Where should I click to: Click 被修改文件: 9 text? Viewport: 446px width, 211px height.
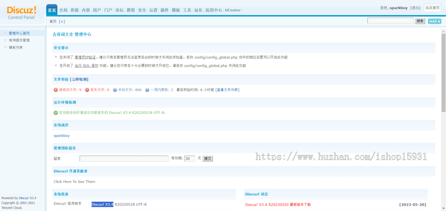coord(70,90)
